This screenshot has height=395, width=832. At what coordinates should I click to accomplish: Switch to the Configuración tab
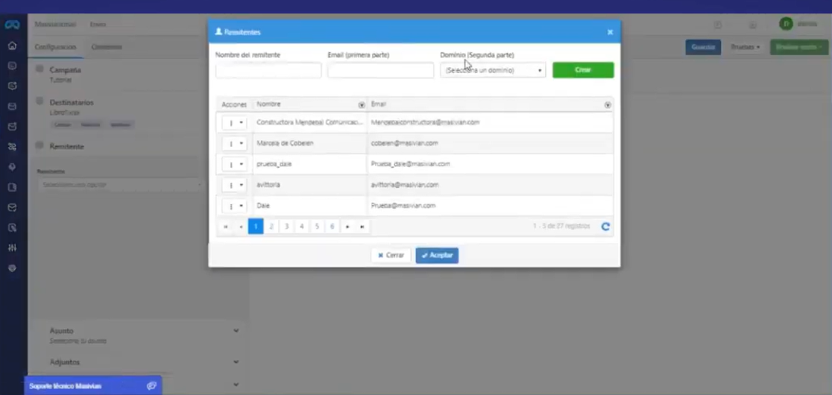(x=55, y=47)
